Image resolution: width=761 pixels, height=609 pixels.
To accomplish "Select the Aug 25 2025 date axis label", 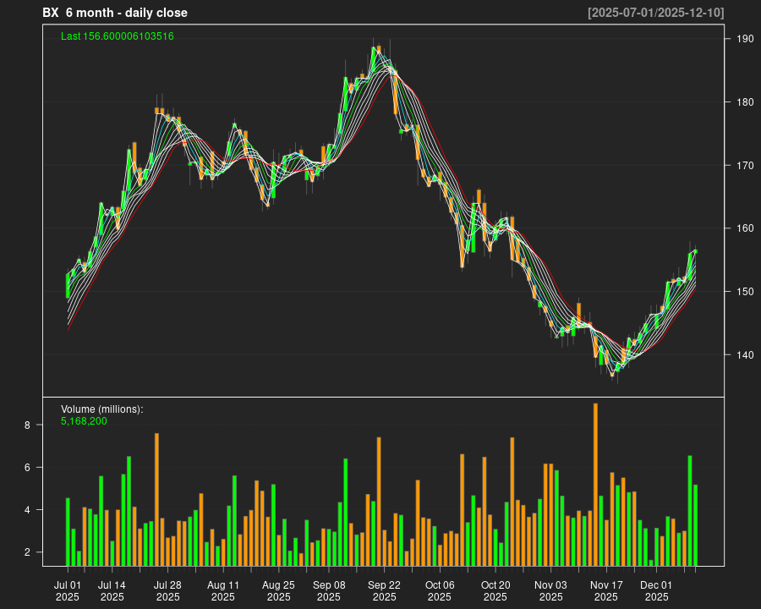I will coord(278,590).
